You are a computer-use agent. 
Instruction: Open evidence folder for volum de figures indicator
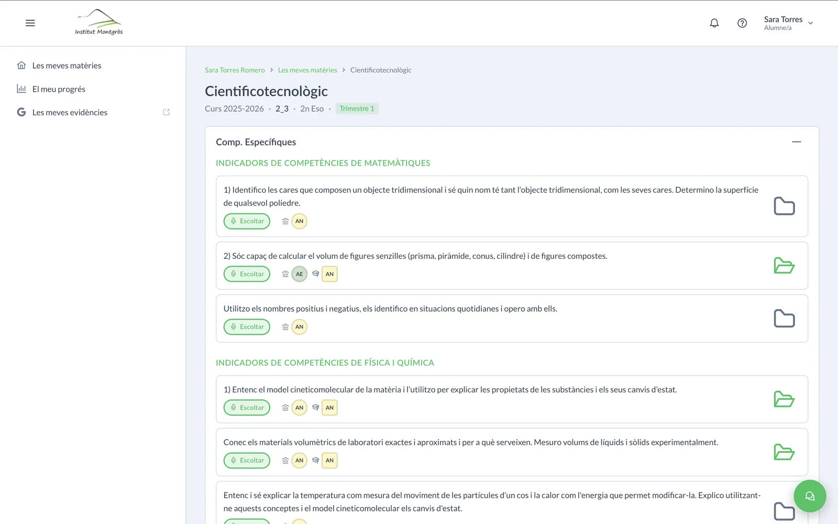784,266
